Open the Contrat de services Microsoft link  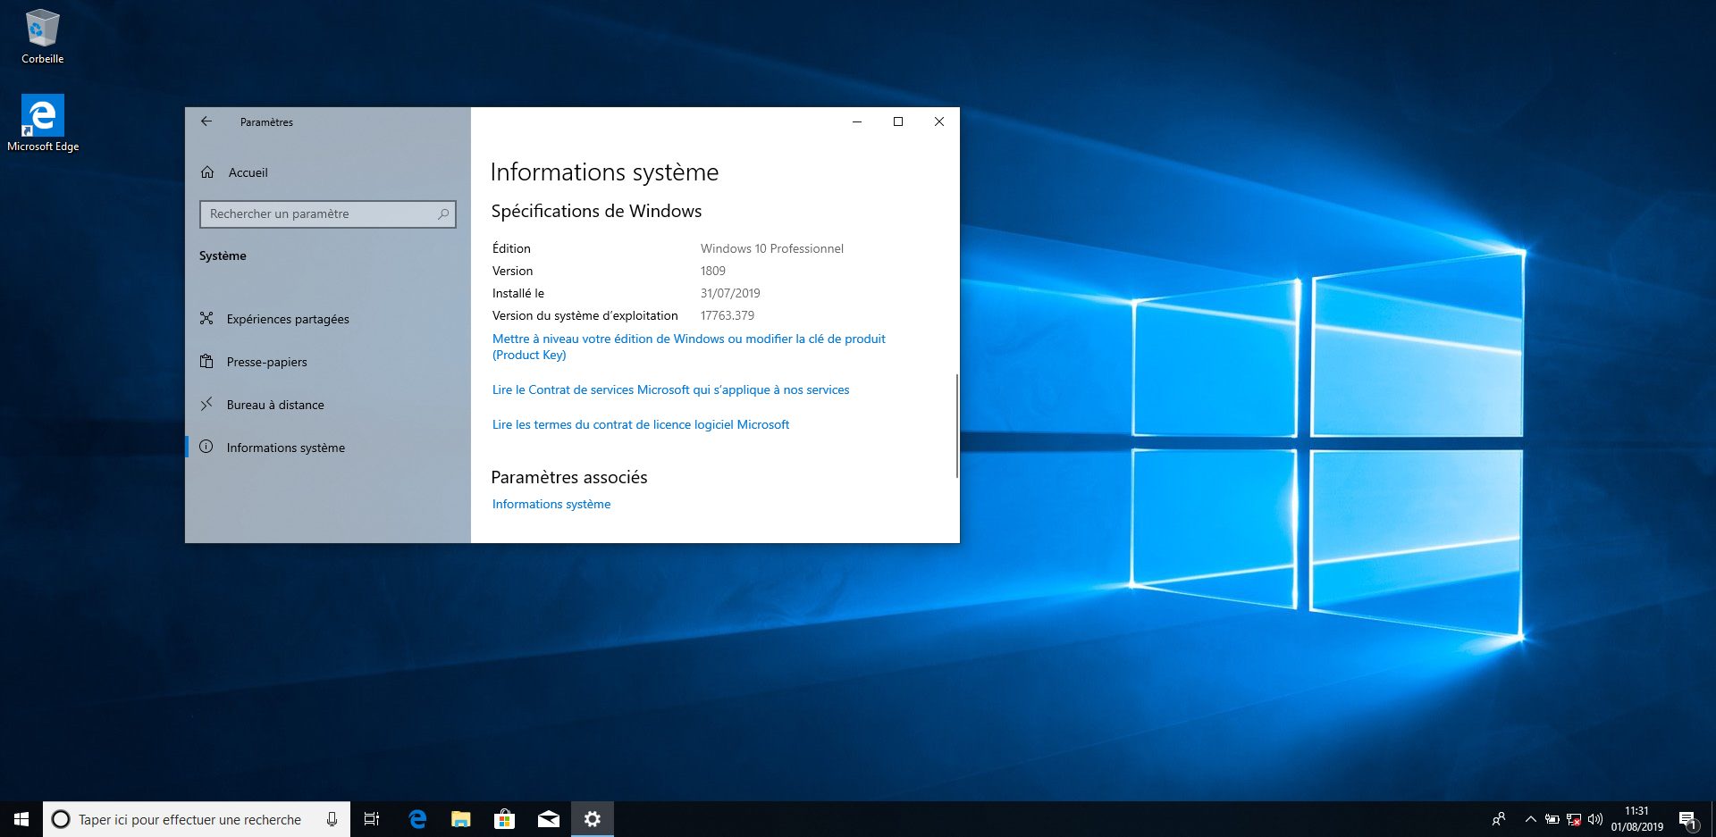point(671,389)
